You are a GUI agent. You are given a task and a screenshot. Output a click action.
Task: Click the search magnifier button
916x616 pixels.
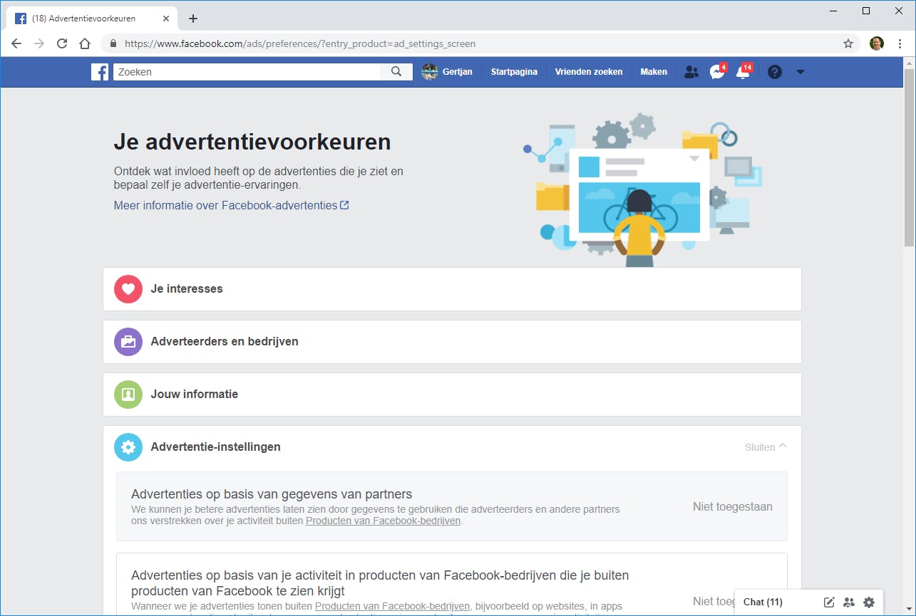click(x=396, y=72)
